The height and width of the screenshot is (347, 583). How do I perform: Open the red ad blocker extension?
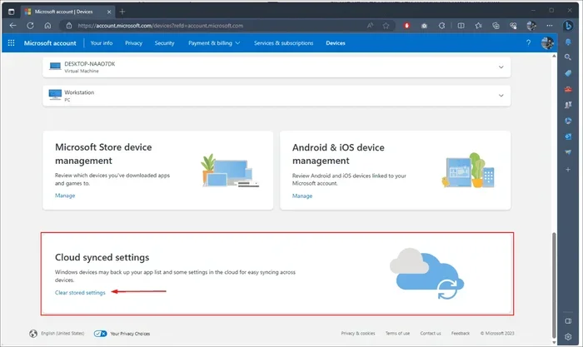pyautogui.click(x=406, y=26)
